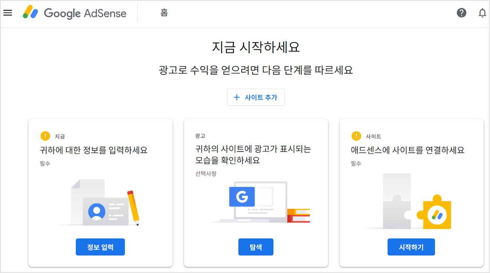Click the text 애드센스에 사이트를 연결하세요
The width and height of the screenshot is (490, 273).
click(408, 150)
